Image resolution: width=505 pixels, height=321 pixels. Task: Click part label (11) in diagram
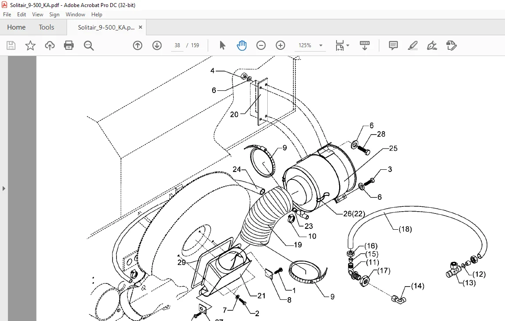click(x=372, y=262)
